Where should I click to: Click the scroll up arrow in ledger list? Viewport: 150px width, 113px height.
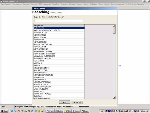(x=114, y=26)
